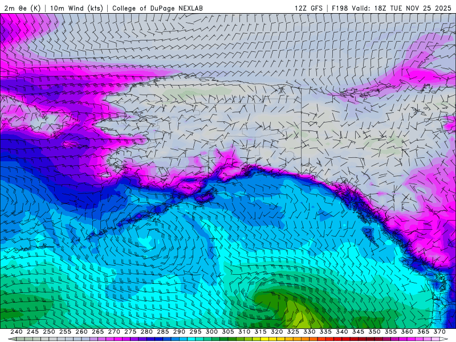Image resolution: width=456 pixels, height=342 pixels.
Task: Click the "College of DuPage NEXLAB" header text
Action: pos(157,8)
